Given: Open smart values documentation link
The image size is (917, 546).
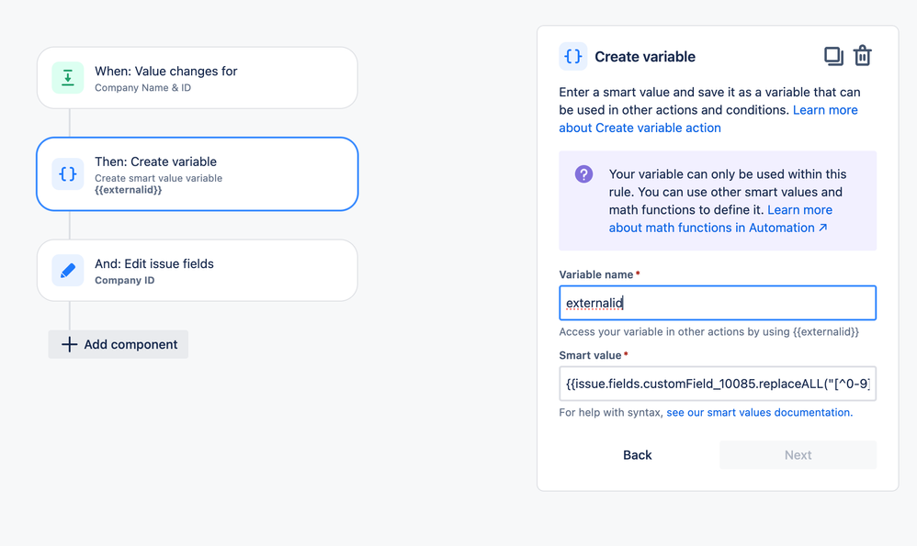Looking at the screenshot, I should [759, 412].
